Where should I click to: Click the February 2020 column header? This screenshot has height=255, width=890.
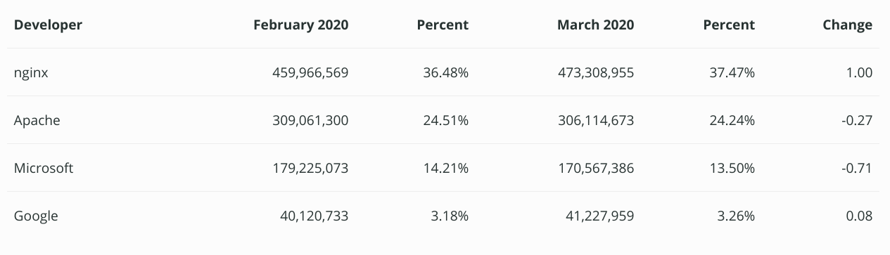click(x=300, y=25)
